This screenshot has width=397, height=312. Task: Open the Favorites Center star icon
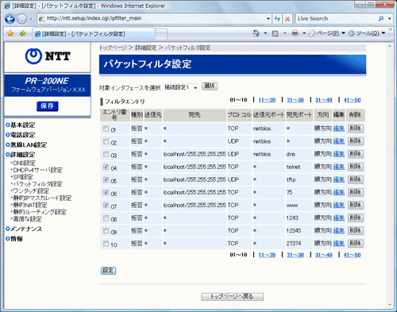[x=10, y=33]
